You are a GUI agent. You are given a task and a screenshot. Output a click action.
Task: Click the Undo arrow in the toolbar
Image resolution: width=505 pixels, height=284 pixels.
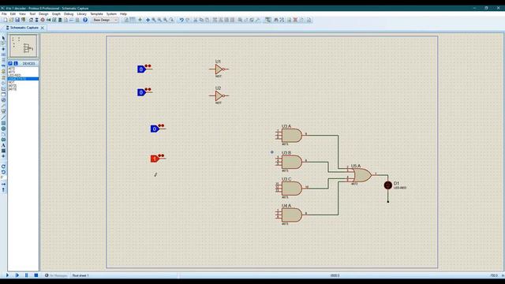point(181,20)
